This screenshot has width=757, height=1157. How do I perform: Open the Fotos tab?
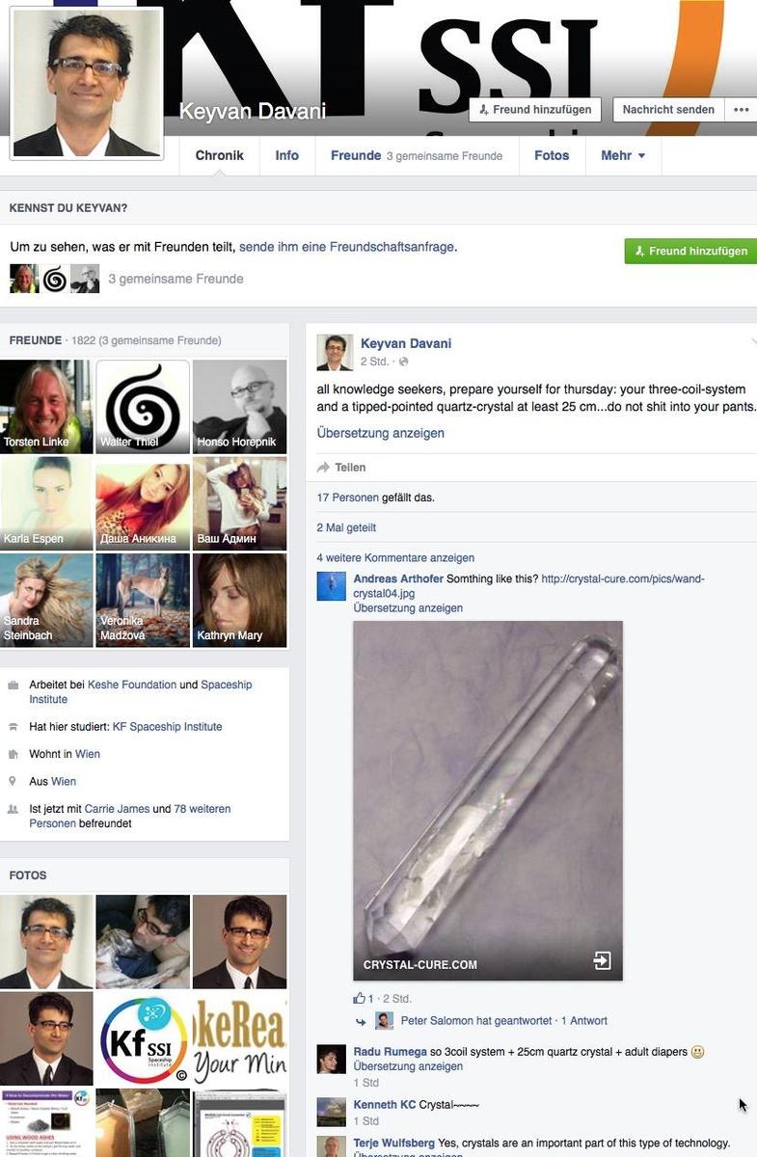pos(552,155)
